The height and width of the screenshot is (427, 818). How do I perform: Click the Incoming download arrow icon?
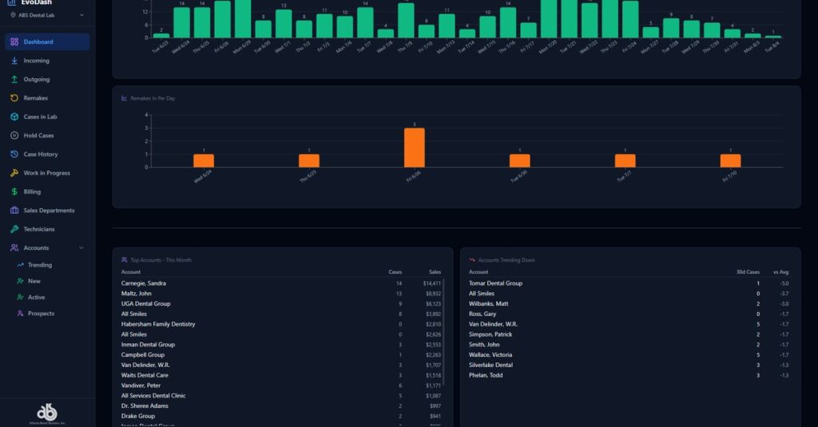point(14,61)
